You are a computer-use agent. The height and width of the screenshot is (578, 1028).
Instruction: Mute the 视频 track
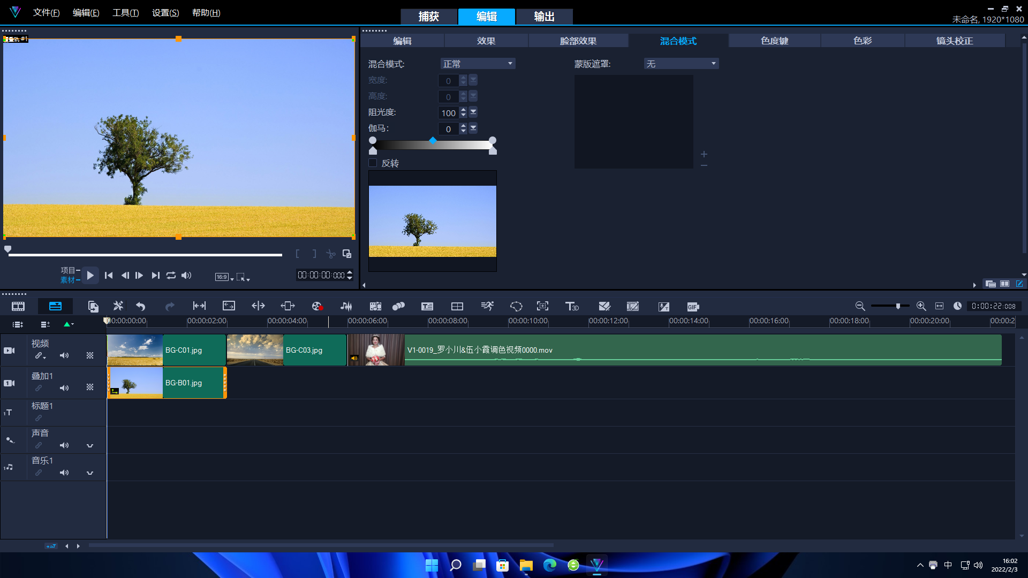[64, 355]
